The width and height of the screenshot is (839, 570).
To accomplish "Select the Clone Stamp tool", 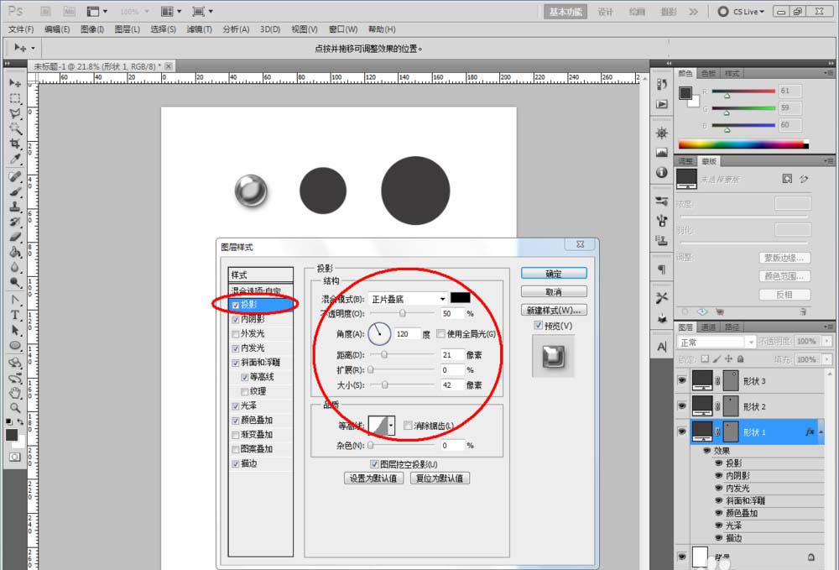I will point(15,207).
